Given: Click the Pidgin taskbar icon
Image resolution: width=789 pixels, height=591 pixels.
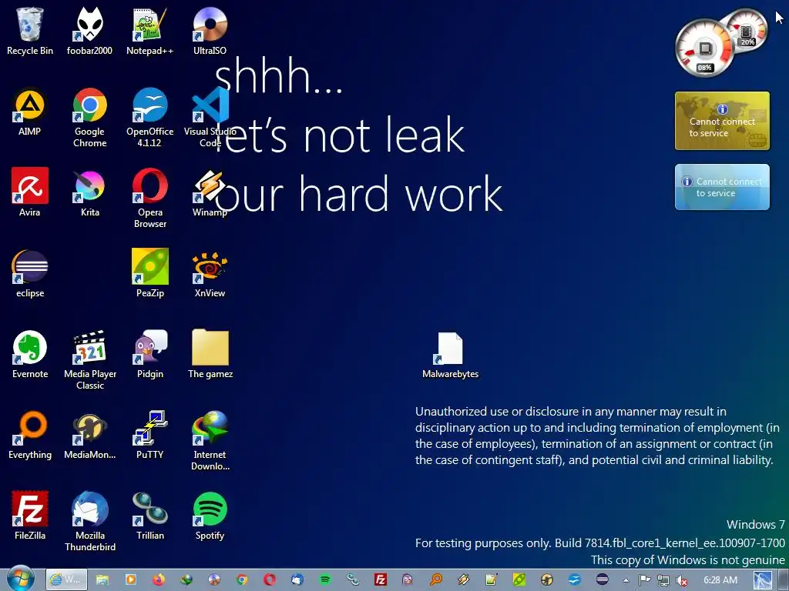Looking at the screenshot, I should 408,579.
